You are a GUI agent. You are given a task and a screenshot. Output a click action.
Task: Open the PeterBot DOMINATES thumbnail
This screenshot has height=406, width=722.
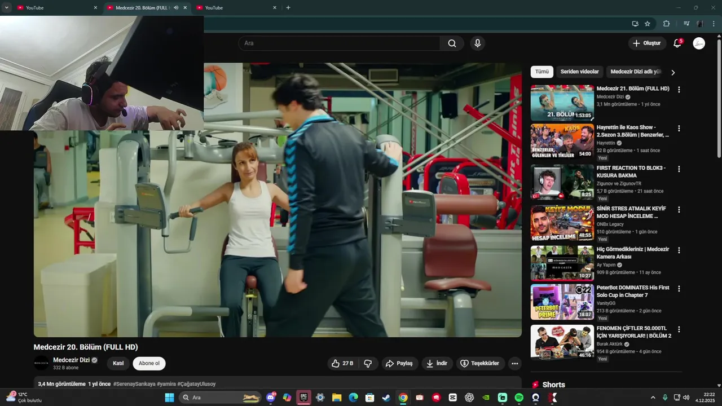(562, 302)
